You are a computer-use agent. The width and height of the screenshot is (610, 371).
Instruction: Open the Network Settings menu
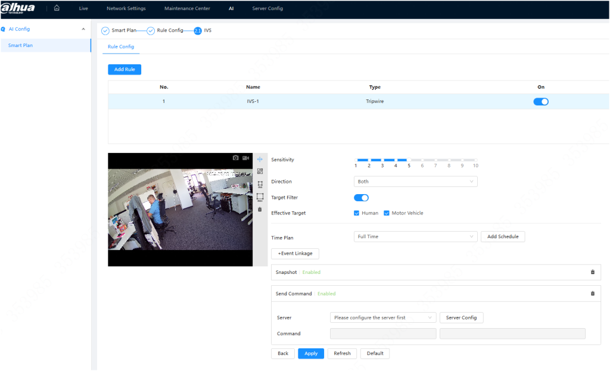coord(126,8)
